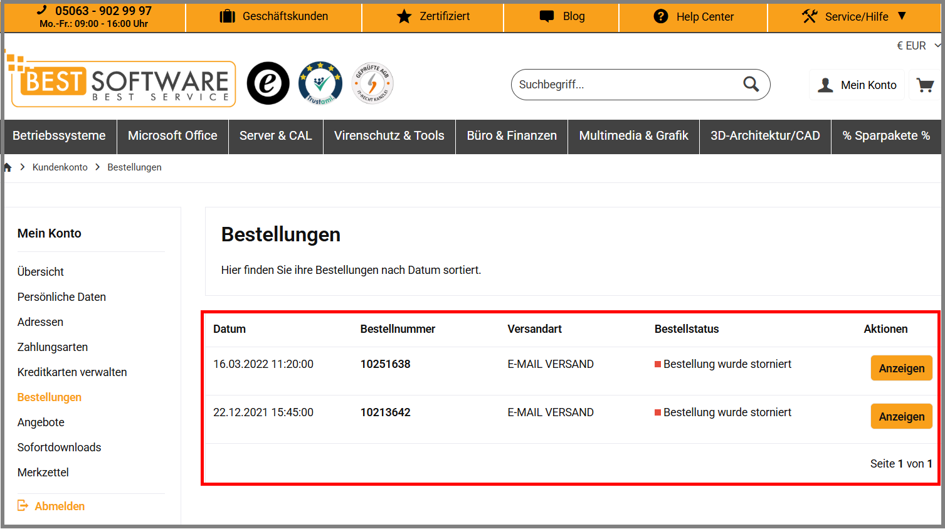Click order number 10251638
Screen dimensions: 945x529
pos(385,364)
